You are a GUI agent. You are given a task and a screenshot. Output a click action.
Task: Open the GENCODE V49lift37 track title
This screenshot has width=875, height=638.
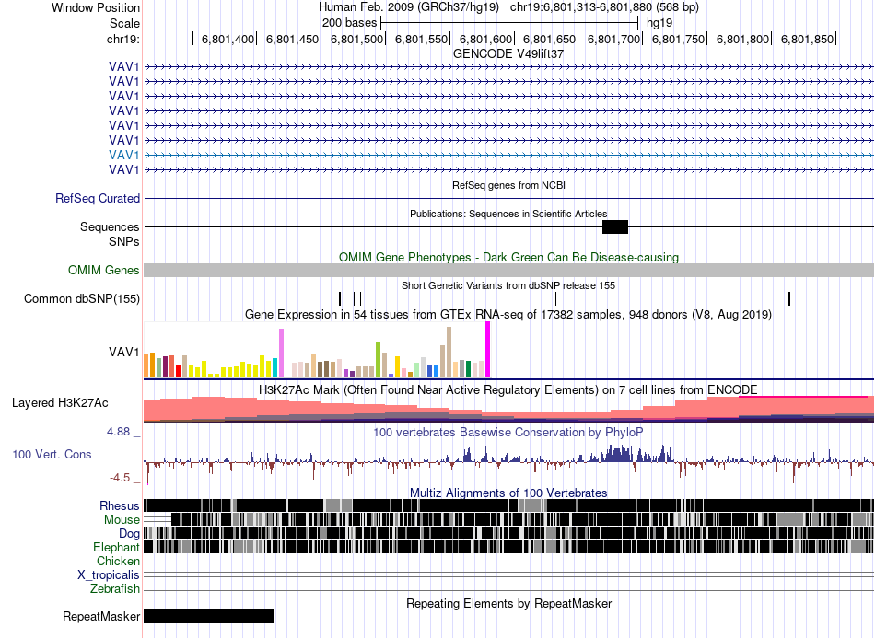508,53
